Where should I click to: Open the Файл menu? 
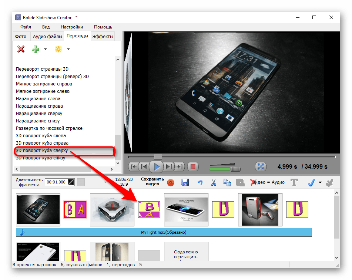26,27
